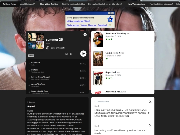This screenshot has height=135, width=180.
Task: Open the Superbad poster thumbnail
Action: pos(98,78)
